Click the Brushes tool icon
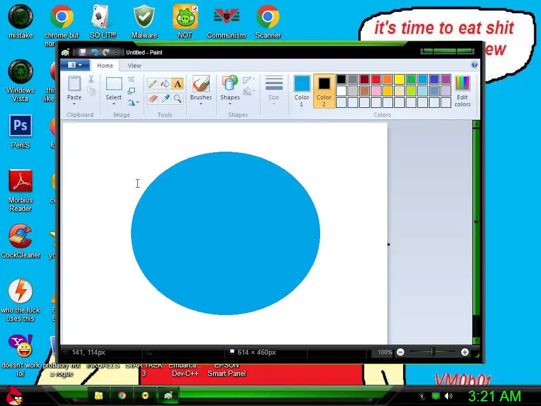 201,84
